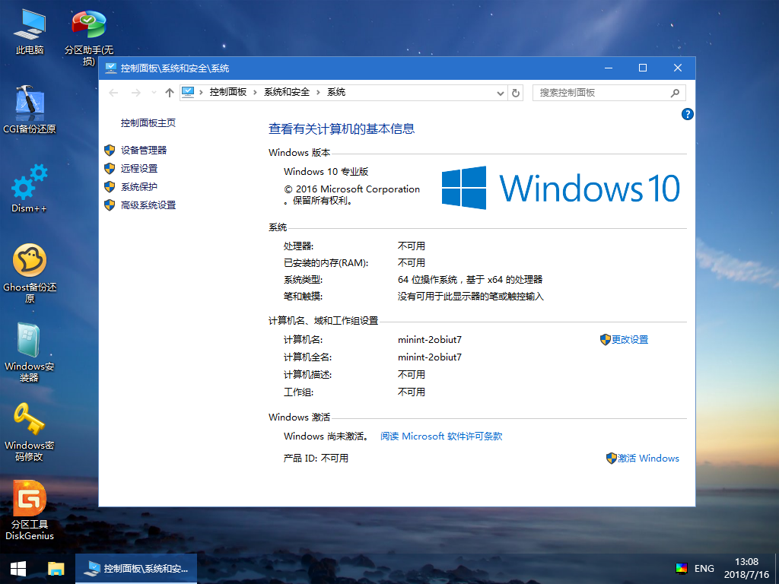Go to 控制面板主页
Viewport: 779px width, 584px height.
(148, 123)
